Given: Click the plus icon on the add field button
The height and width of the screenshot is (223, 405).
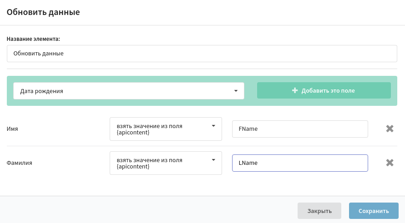Looking at the screenshot, I should coord(295,90).
